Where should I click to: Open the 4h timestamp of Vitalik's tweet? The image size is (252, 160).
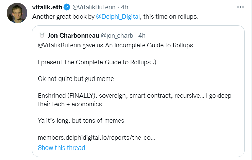pyautogui.click(x=124, y=7)
